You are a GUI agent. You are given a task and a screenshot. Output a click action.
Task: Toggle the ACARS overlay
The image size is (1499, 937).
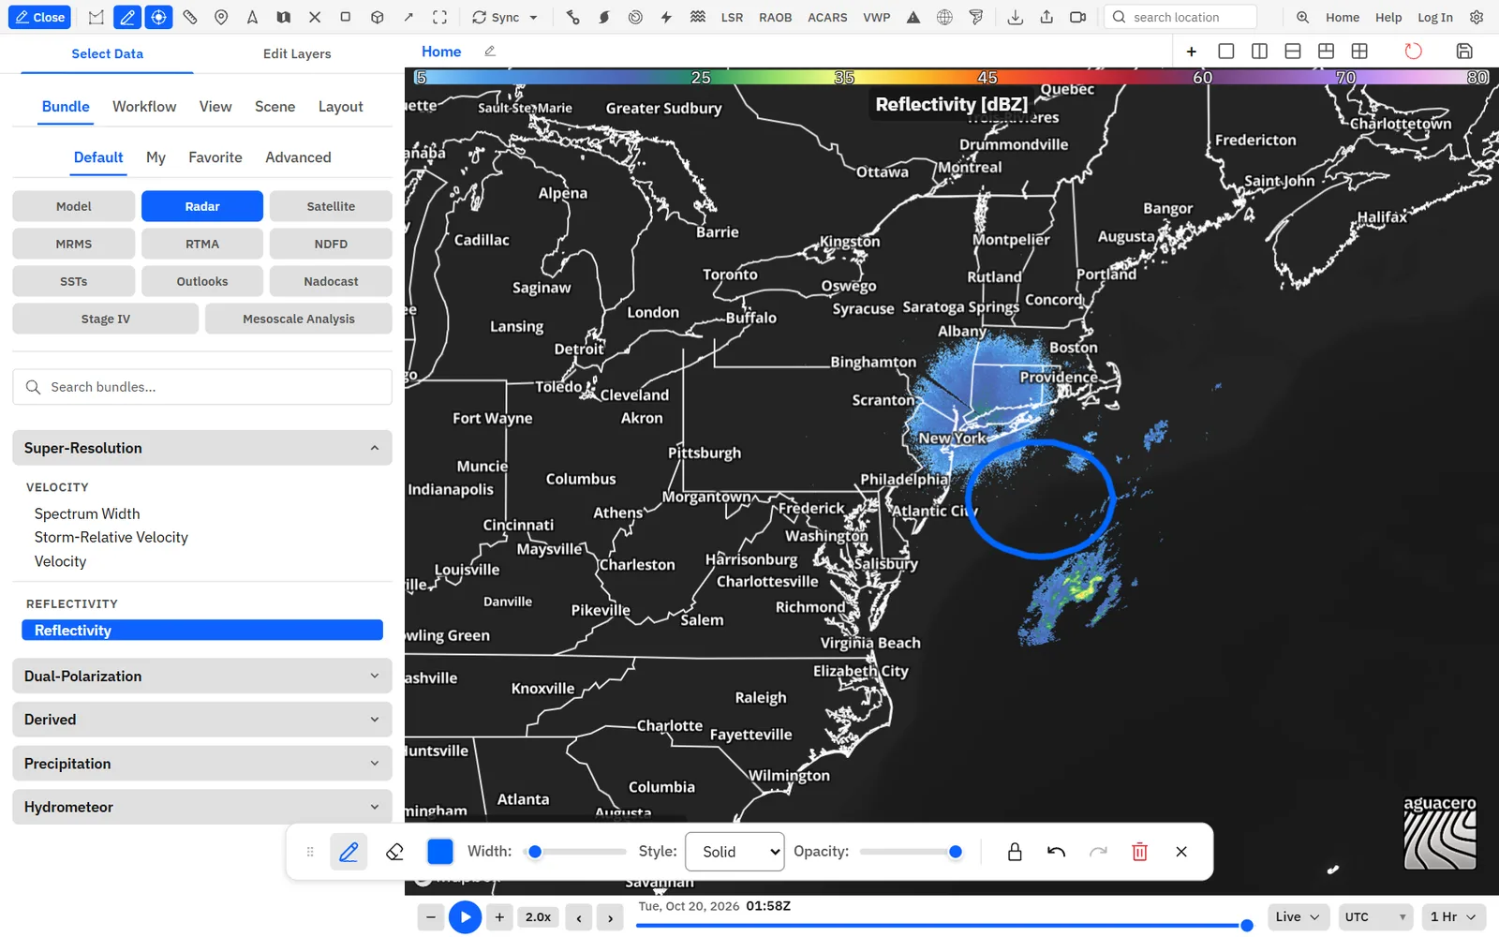tap(827, 17)
